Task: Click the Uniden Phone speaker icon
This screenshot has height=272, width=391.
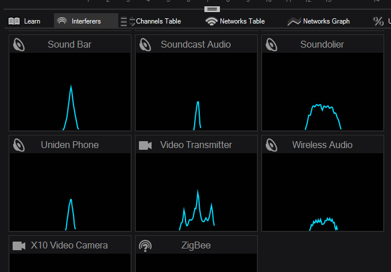Action: coord(19,145)
